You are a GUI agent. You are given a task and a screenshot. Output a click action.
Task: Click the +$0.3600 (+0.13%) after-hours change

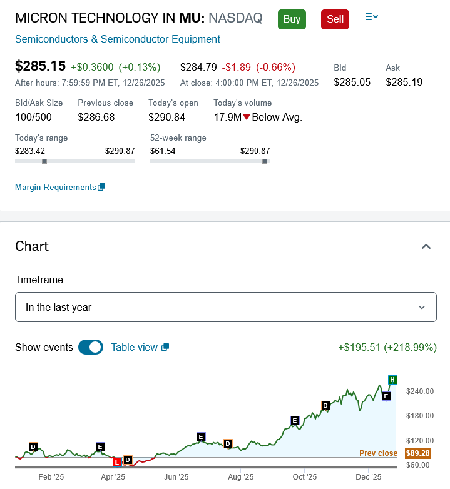point(116,67)
